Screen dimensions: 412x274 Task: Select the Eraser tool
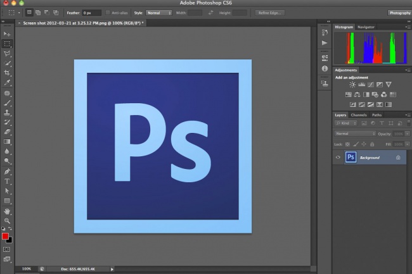tap(7, 132)
